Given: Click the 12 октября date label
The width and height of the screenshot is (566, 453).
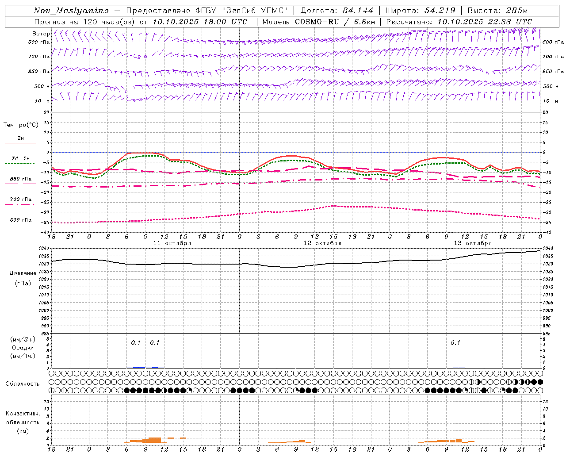Looking at the screenshot, I should coord(322,243).
